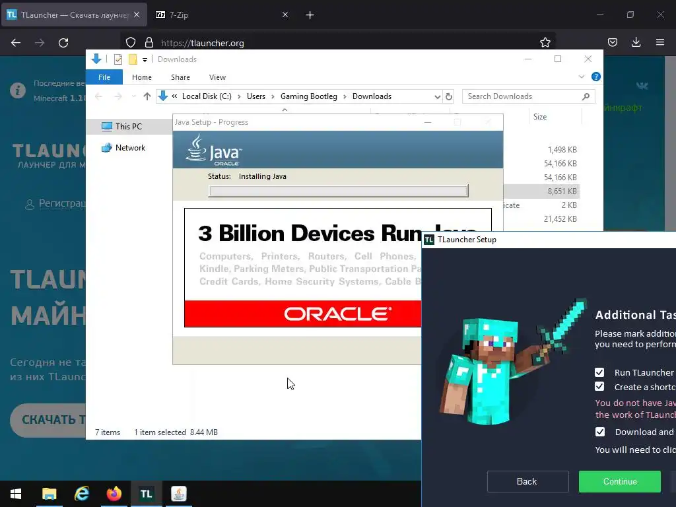Image resolution: width=676 pixels, height=507 pixels.
Task: Select Local Disk (C:) in path
Action: [207, 96]
